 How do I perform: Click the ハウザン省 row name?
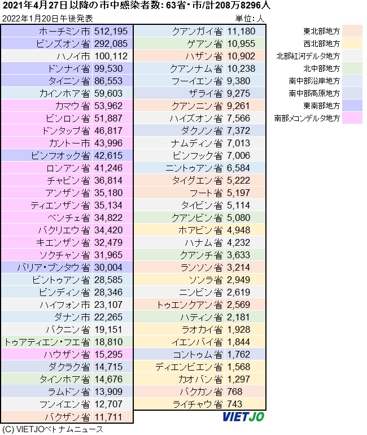(x=67, y=354)
